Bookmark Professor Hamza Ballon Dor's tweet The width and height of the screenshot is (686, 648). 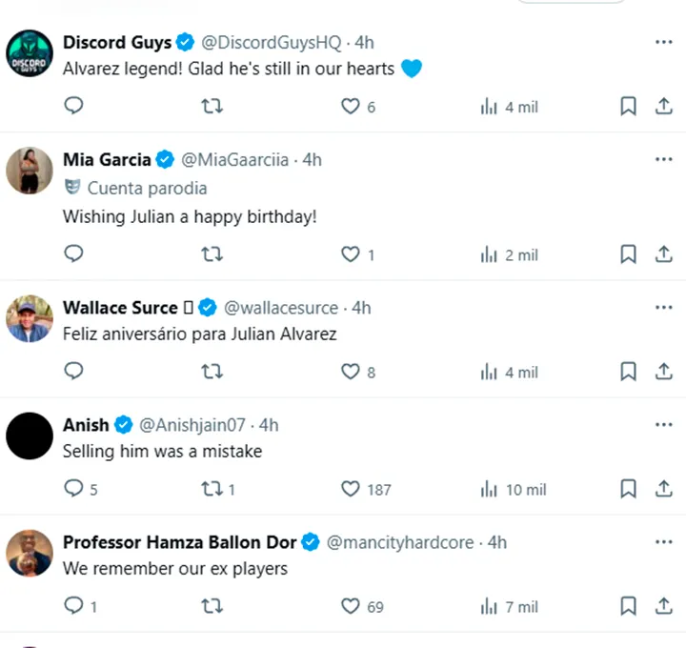[x=628, y=606]
